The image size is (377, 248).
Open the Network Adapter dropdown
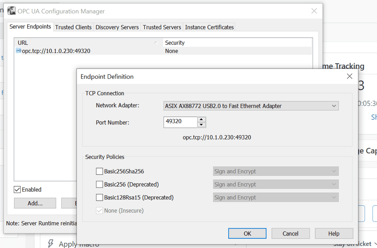[x=251, y=106]
